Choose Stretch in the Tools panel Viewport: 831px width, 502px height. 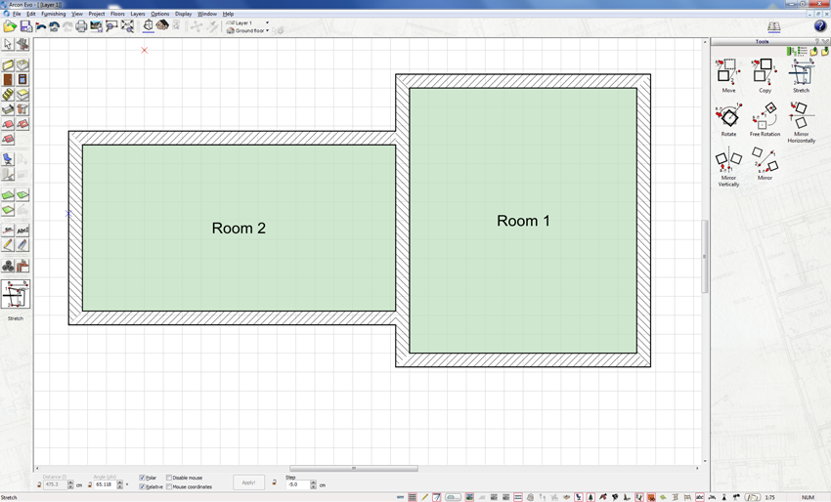click(x=801, y=76)
